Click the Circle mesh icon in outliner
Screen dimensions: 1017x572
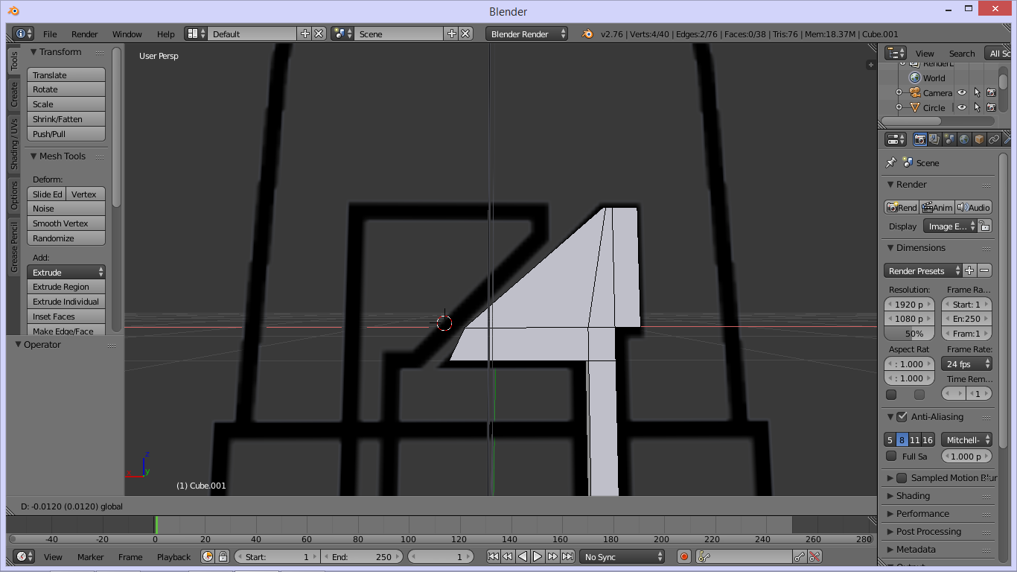tap(915, 107)
